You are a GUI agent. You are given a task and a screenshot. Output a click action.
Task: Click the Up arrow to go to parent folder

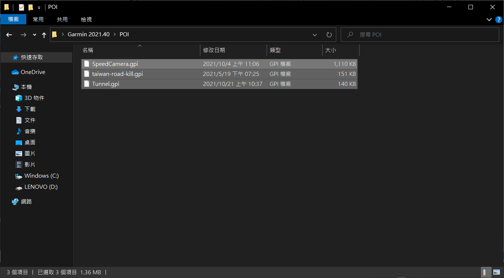pyautogui.click(x=44, y=34)
